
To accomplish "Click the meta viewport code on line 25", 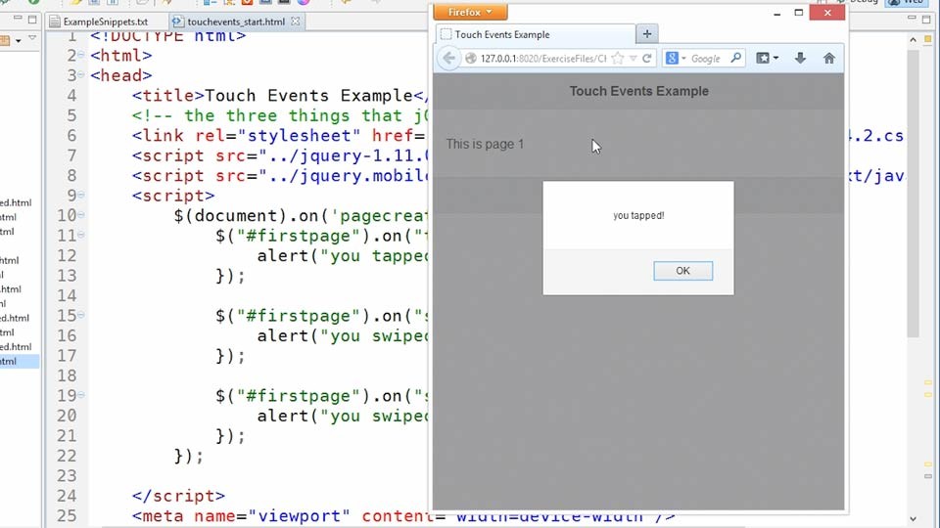I will click(x=403, y=515).
